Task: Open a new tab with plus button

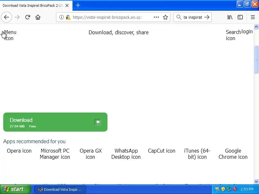Action: click(x=78, y=5)
